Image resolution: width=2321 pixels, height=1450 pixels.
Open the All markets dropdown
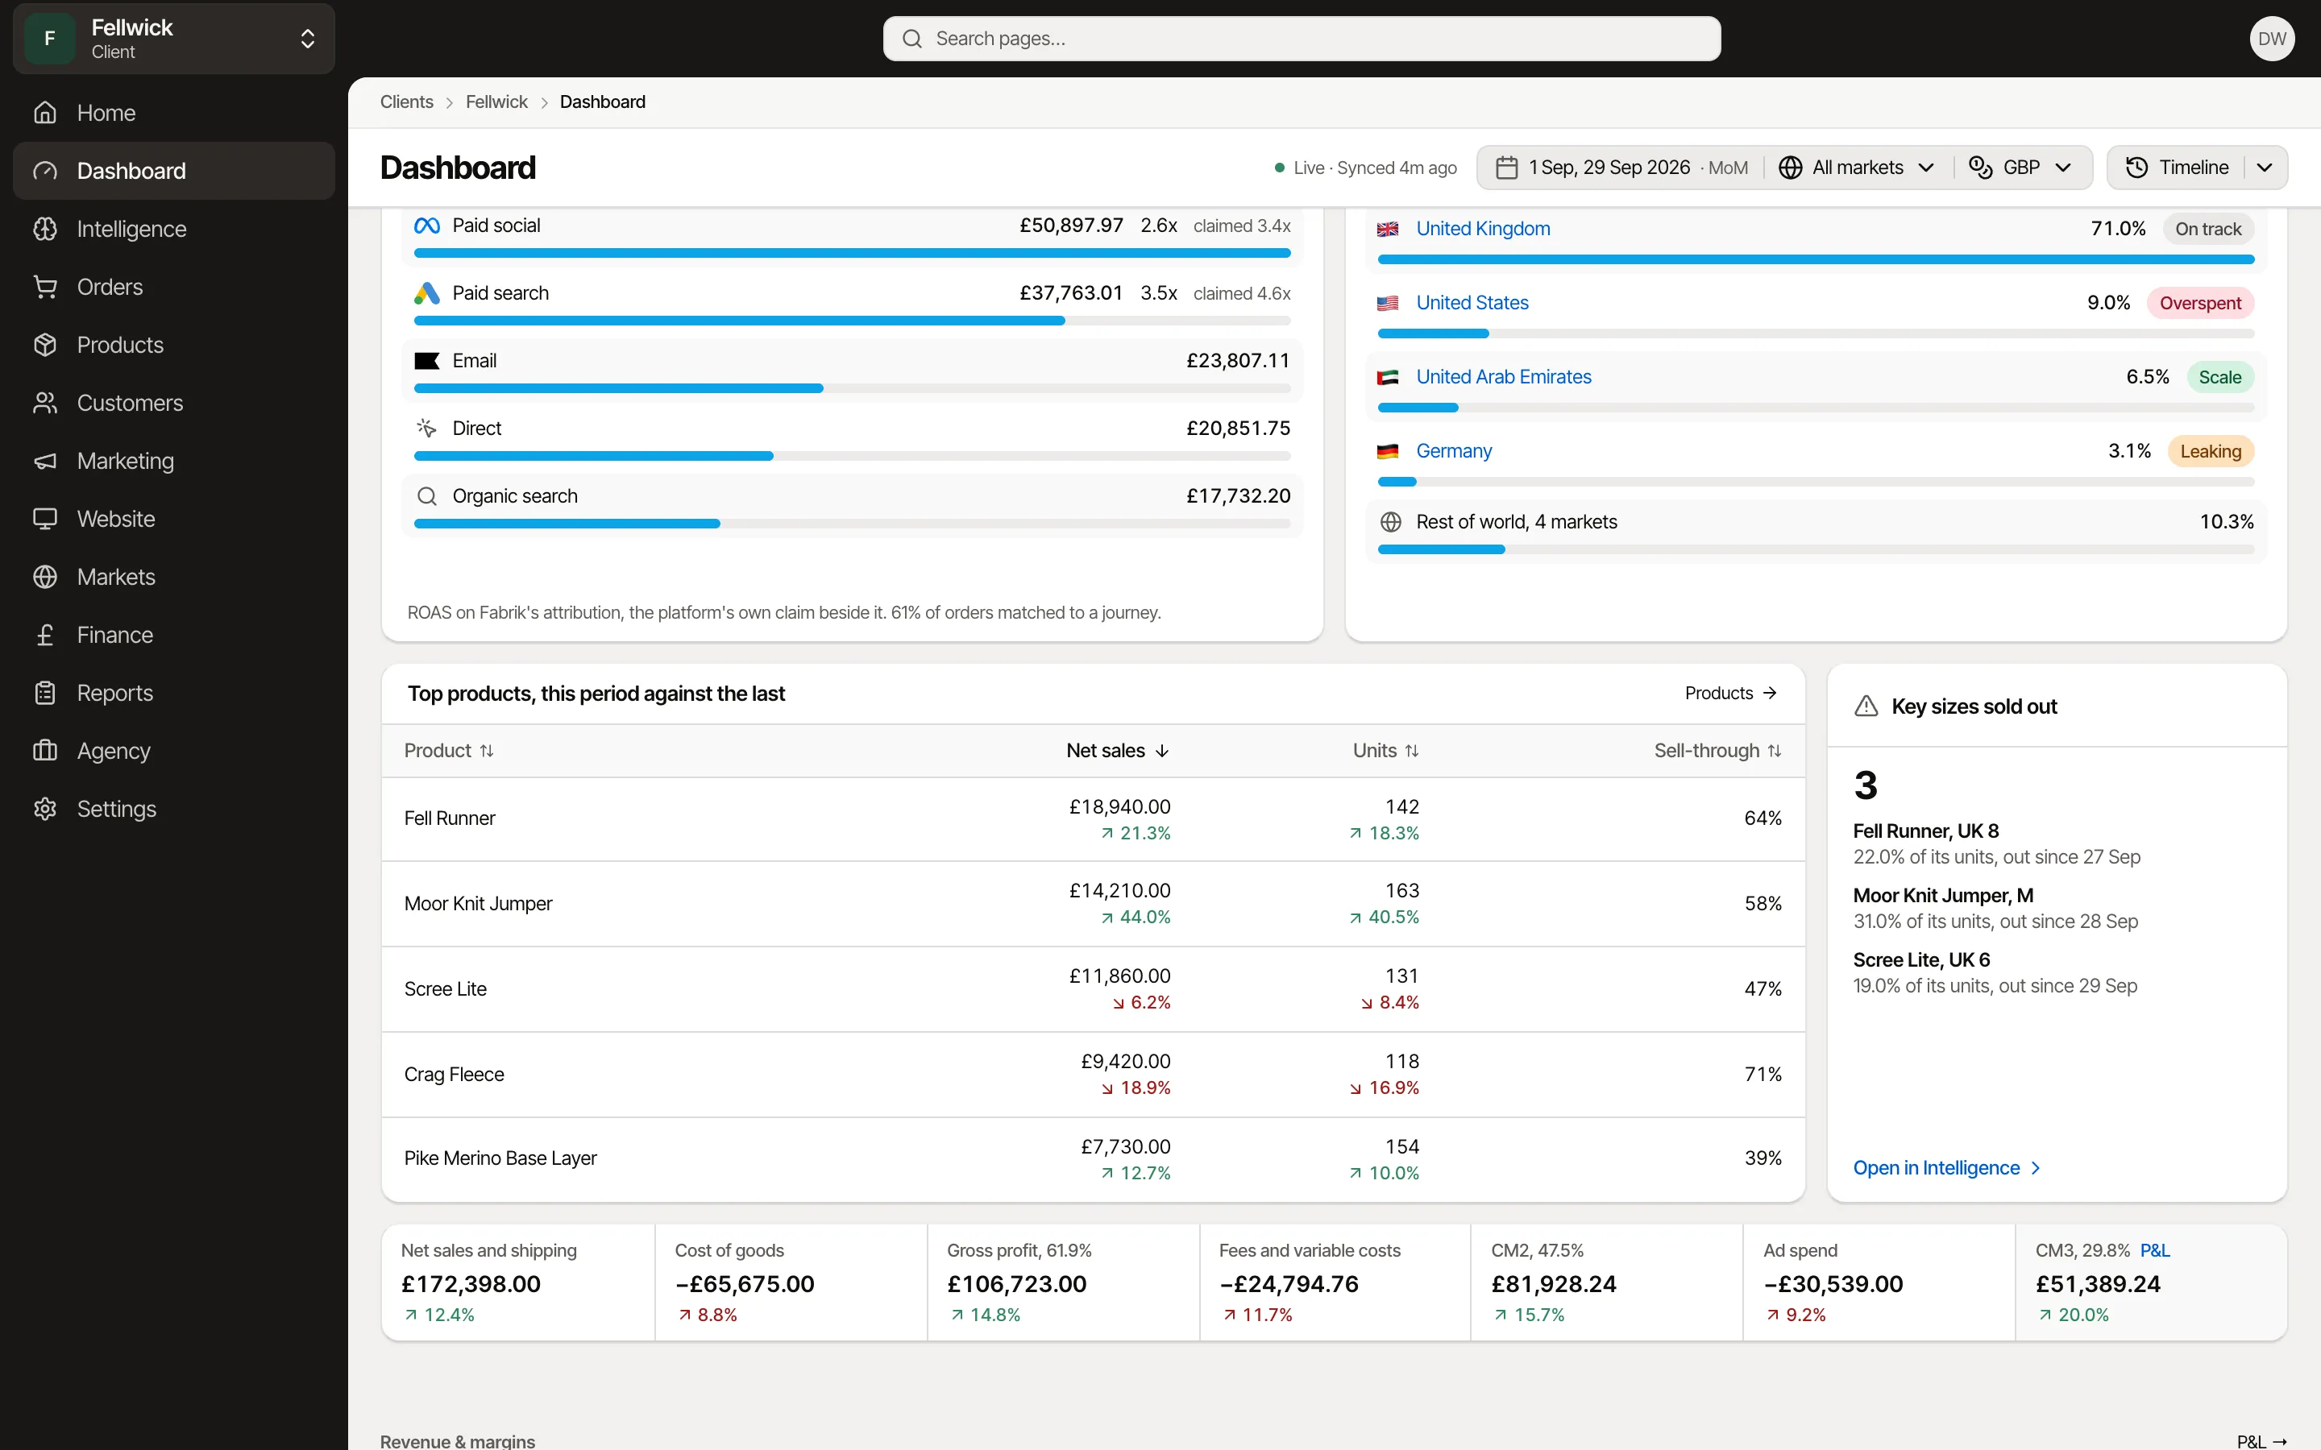(1857, 168)
